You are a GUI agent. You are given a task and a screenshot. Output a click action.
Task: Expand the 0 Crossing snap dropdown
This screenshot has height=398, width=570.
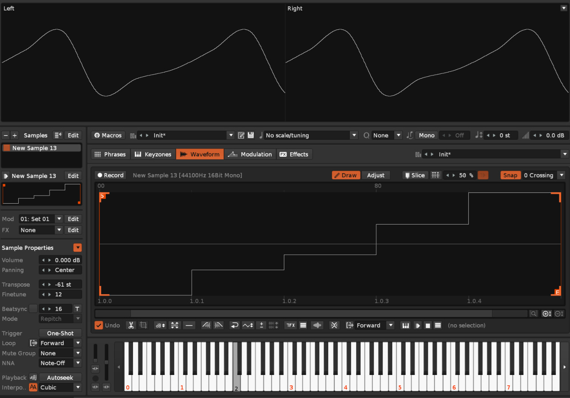(x=561, y=175)
